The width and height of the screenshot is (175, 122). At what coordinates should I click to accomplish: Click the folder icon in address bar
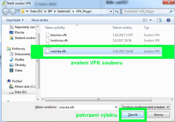[x=23, y=11]
